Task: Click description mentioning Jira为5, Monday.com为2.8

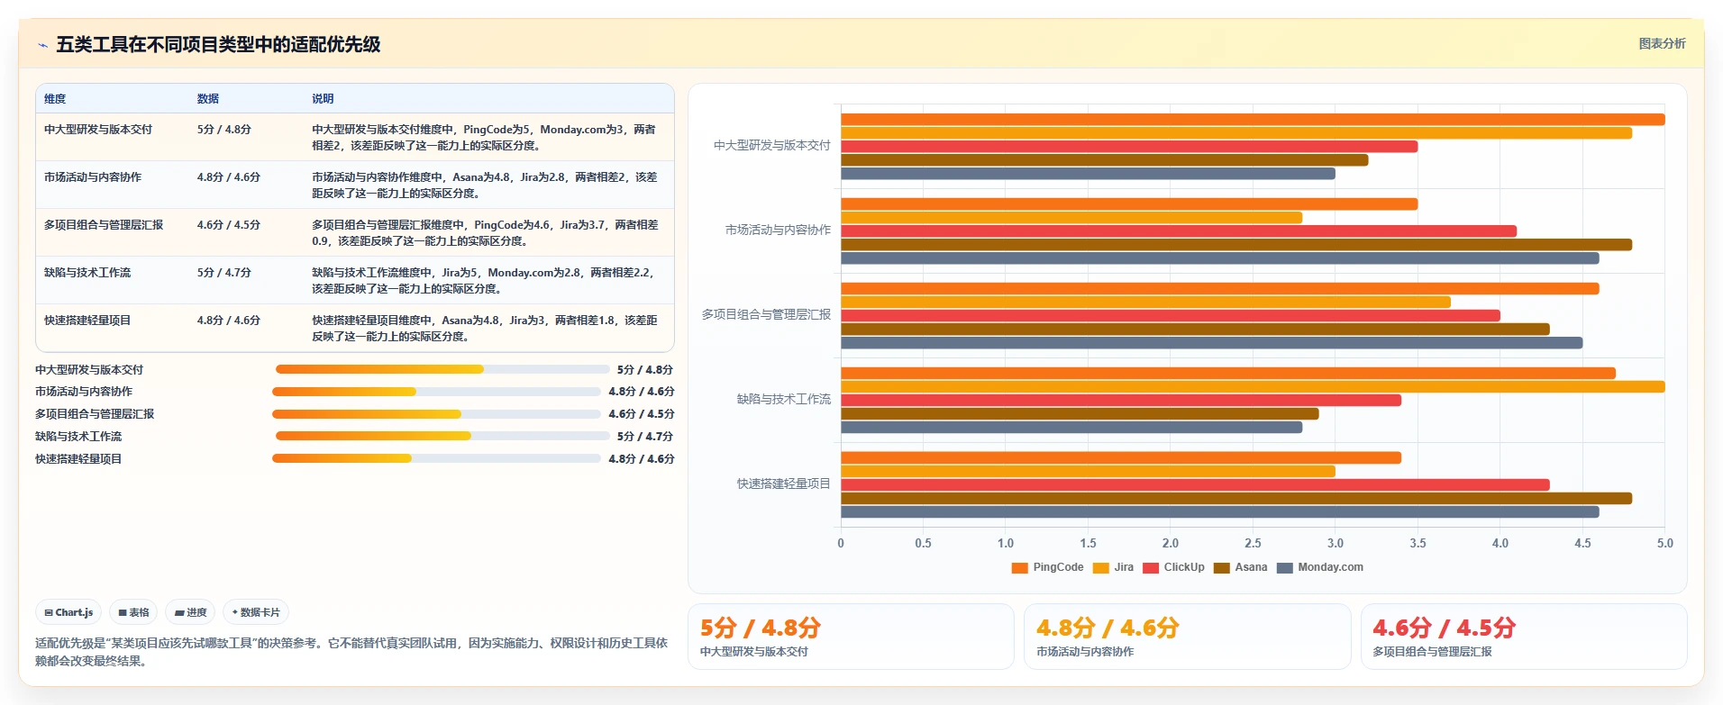Action: point(484,281)
